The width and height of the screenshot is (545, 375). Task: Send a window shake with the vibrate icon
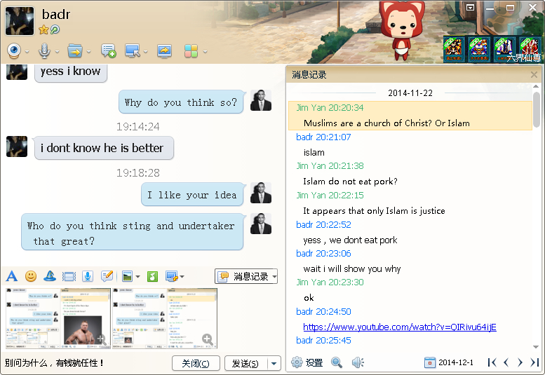[69, 276]
